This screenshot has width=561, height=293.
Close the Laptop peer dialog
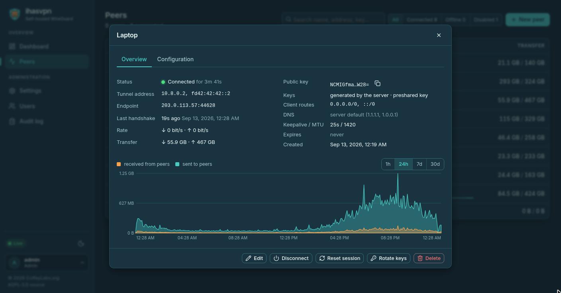[x=439, y=35]
